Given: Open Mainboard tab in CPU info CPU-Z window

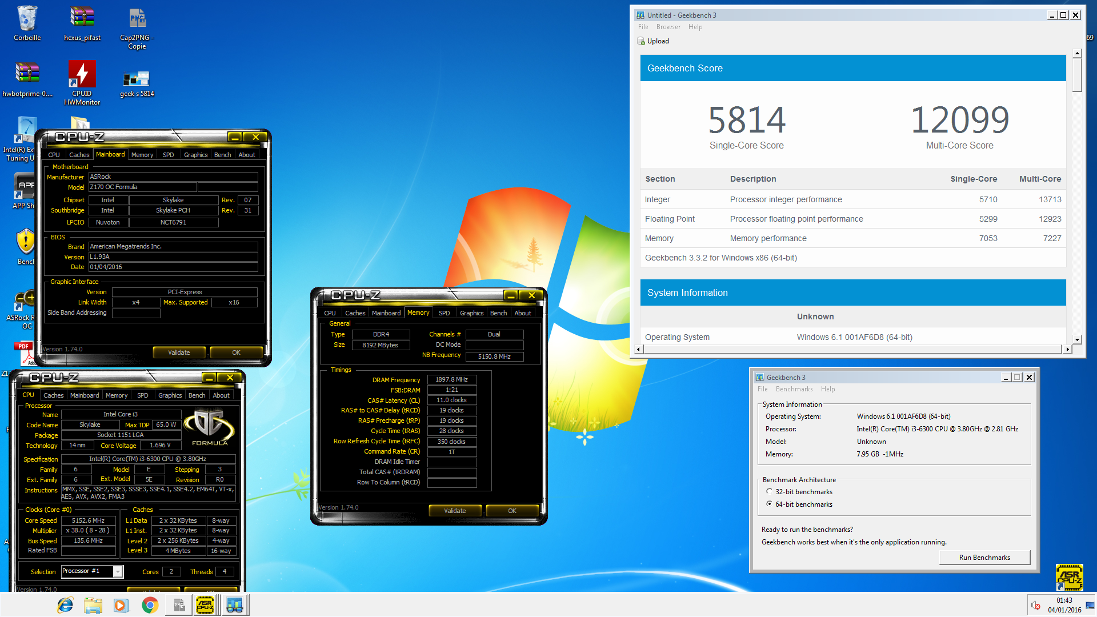Looking at the screenshot, I should (x=85, y=395).
